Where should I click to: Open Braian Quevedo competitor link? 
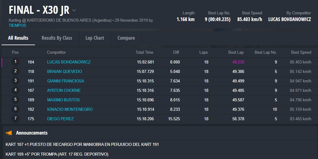pyautogui.click(x=64, y=71)
